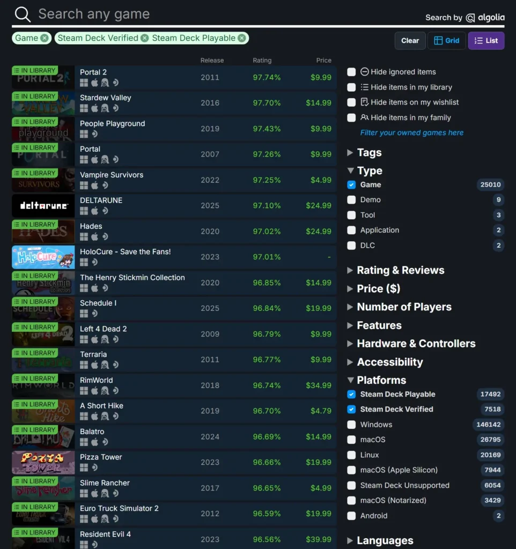Image resolution: width=516 pixels, height=549 pixels.
Task: Collapse the Type filter section
Action: point(365,170)
